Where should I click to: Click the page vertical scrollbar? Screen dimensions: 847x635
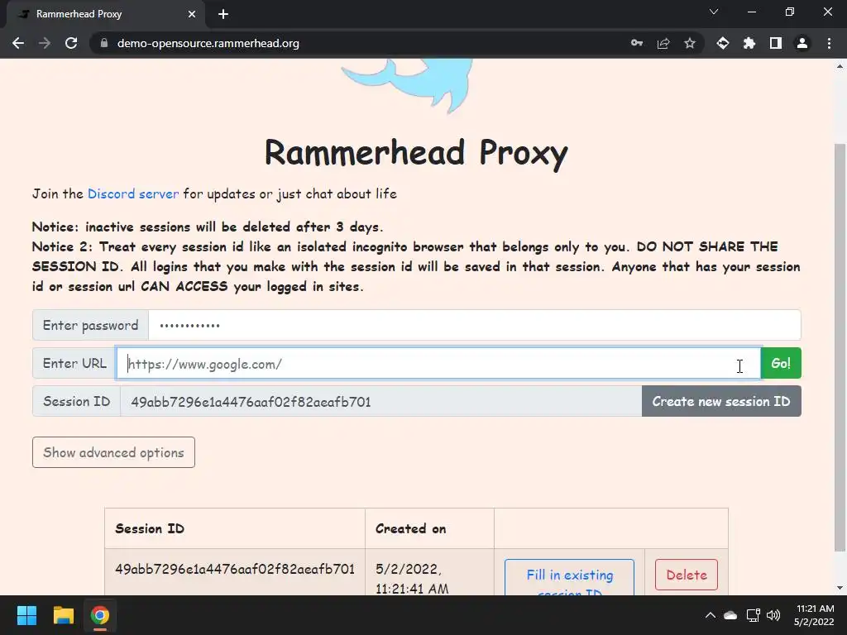pos(840,346)
